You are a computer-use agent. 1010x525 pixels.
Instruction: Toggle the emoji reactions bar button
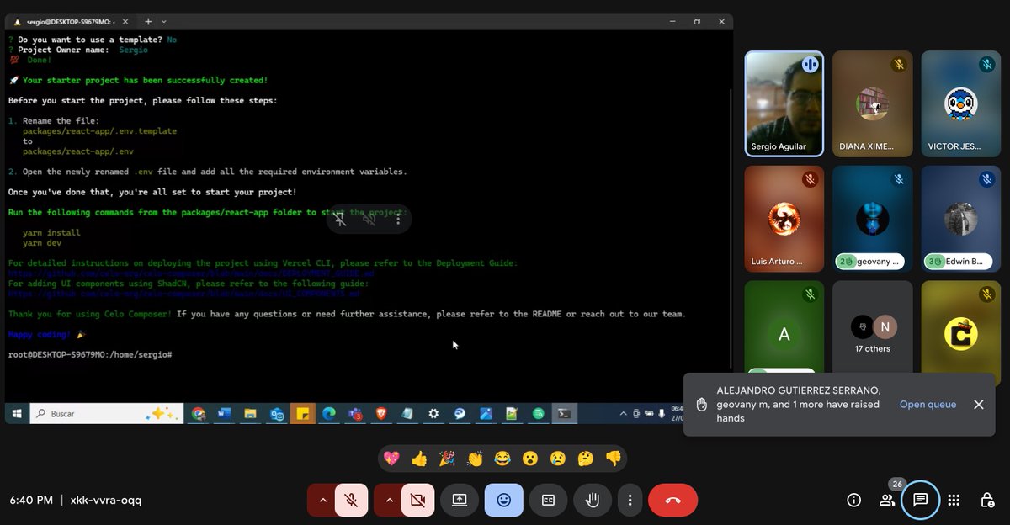click(504, 500)
